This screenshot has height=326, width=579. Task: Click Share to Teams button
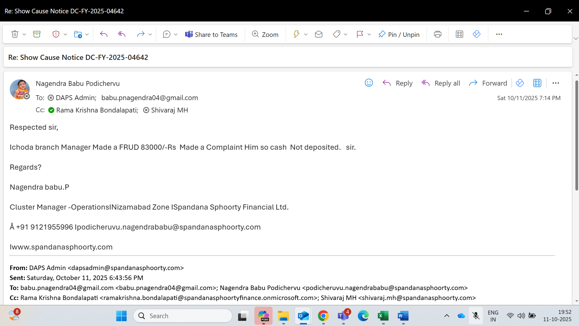click(x=211, y=34)
